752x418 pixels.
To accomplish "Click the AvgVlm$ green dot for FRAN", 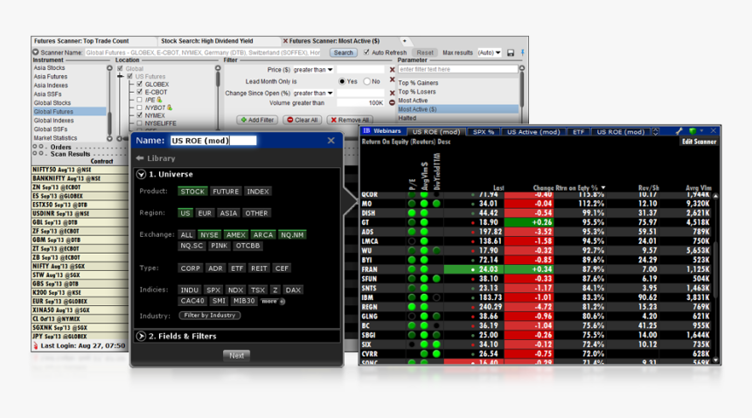I will (424, 269).
